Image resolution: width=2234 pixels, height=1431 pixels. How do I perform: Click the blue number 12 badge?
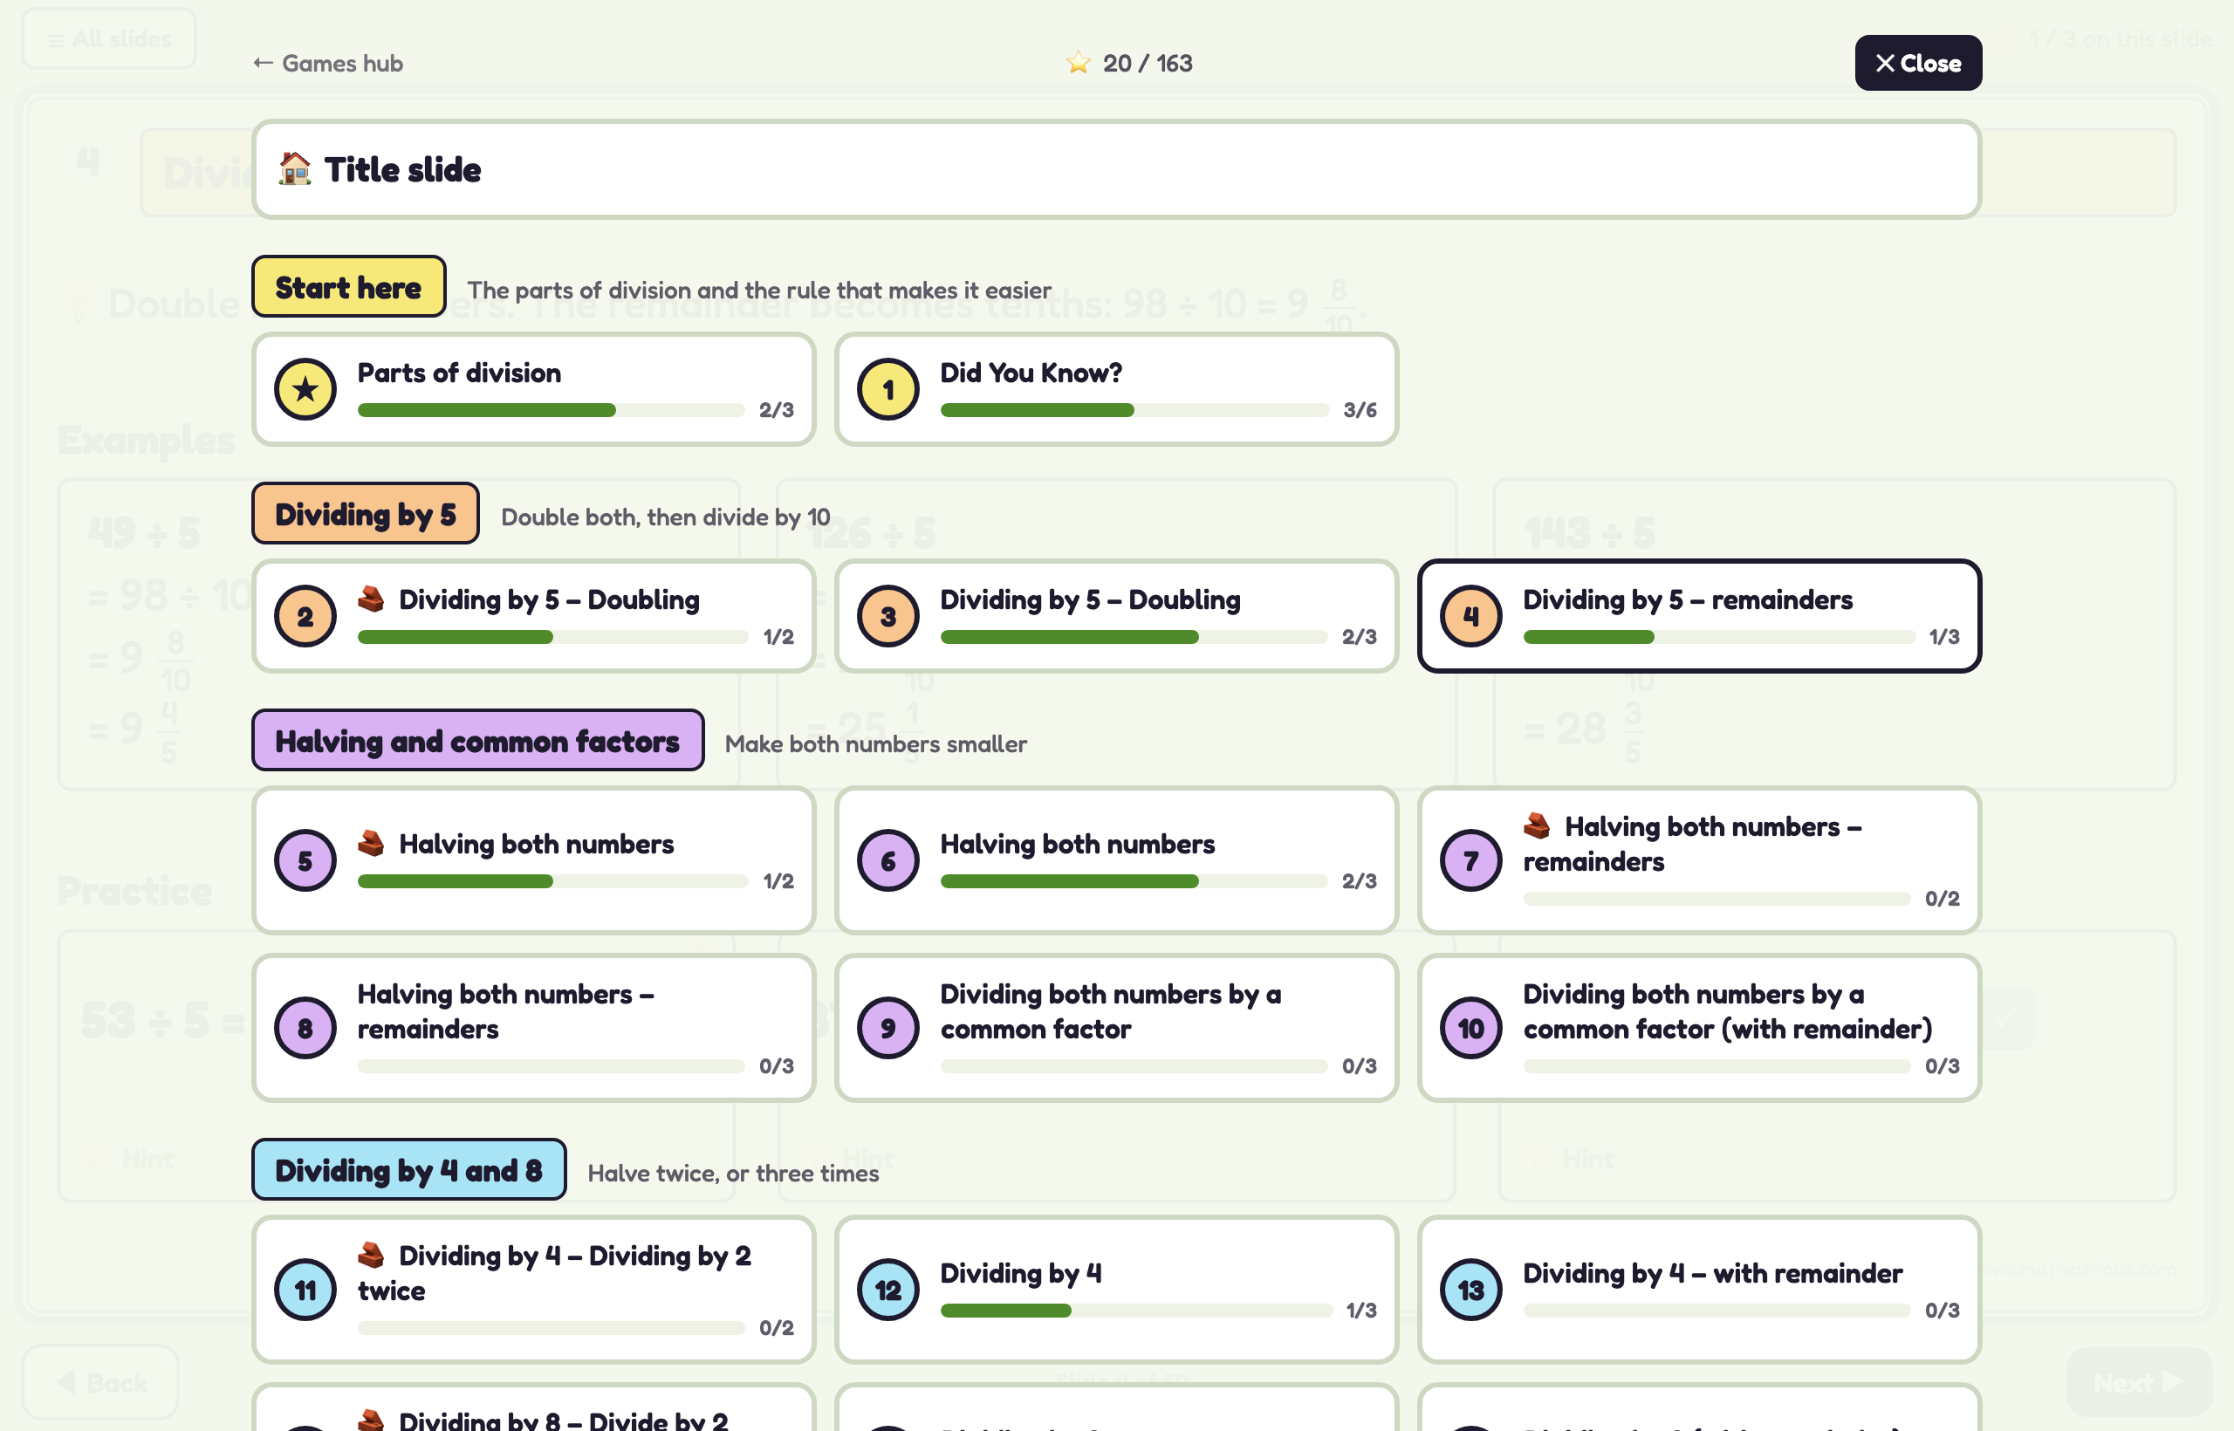coord(887,1290)
